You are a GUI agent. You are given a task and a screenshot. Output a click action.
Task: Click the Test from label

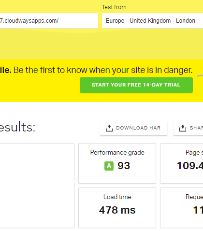coord(114,7)
